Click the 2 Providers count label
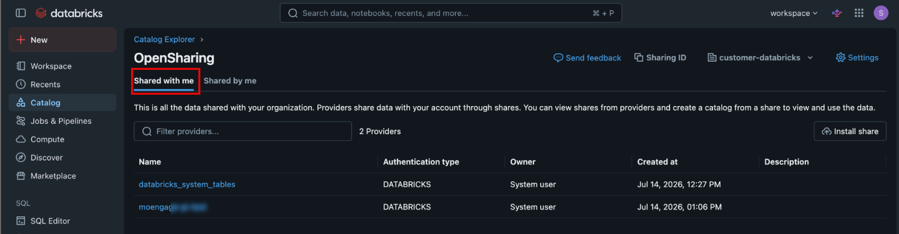This screenshot has height=234, width=899. click(380, 131)
